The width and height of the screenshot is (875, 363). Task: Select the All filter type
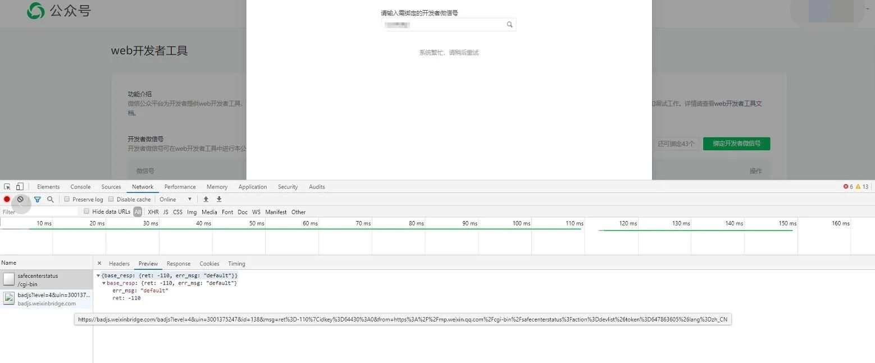(x=138, y=212)
